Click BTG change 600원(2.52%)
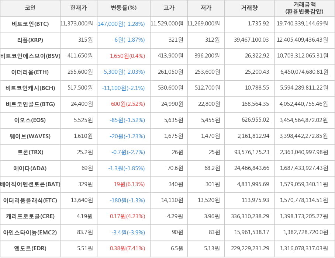Image resolution: width=335 pixels, height=258 pixels. 128,104
